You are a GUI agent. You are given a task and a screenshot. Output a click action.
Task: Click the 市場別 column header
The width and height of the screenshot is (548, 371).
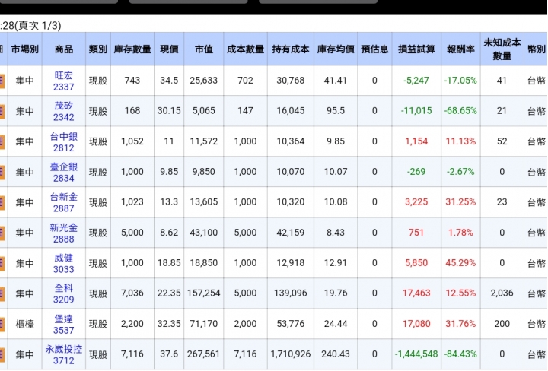tap(25, 49)
